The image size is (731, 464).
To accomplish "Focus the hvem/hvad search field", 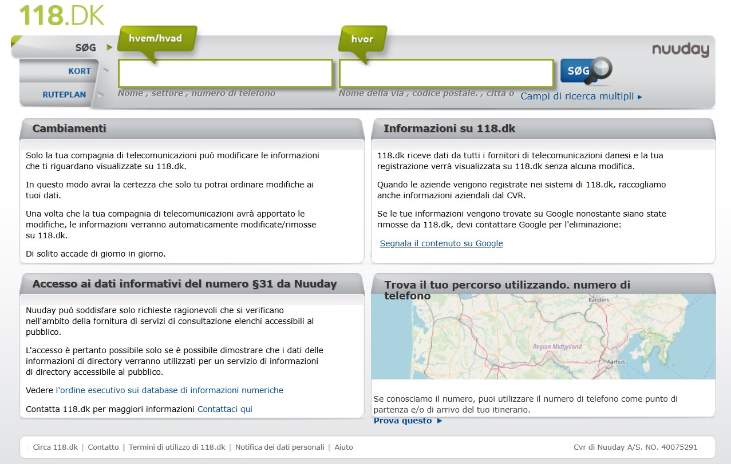I will pyautogui.click(x=226, y=74).
